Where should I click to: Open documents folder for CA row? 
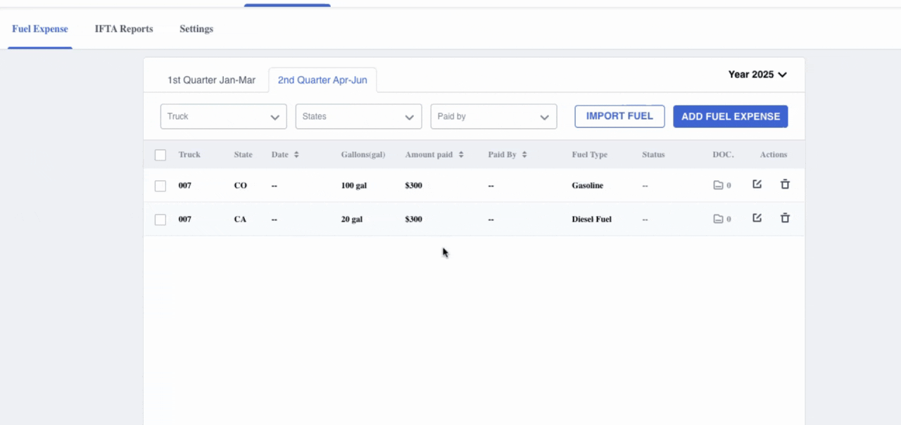coord(719,220)
